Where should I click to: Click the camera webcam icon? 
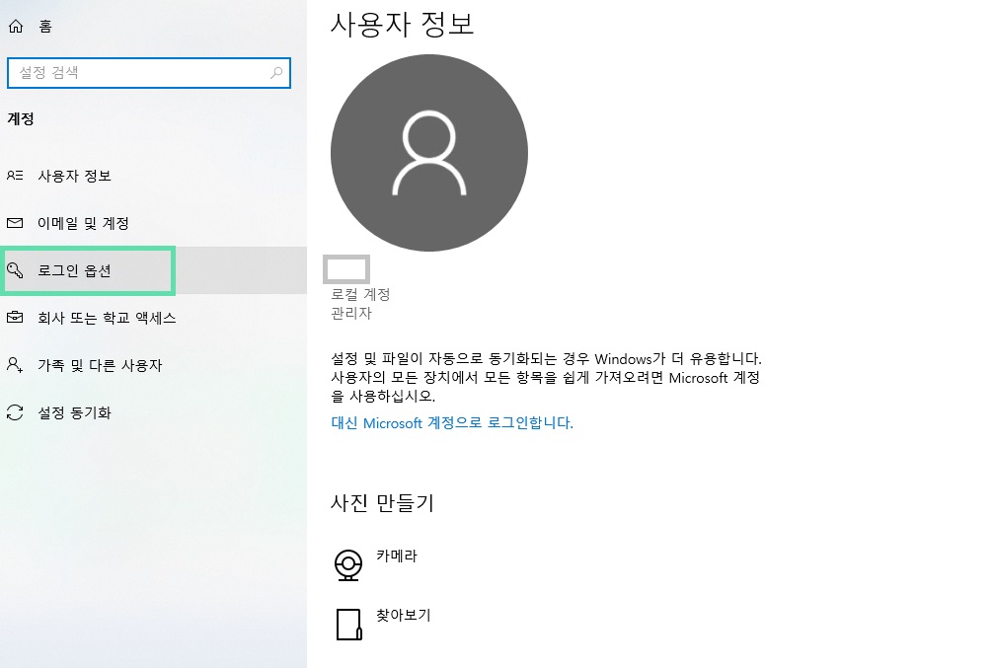tap(348, 564)
